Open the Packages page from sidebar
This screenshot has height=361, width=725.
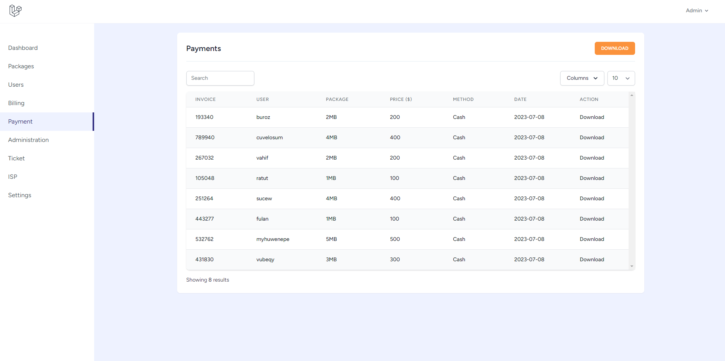pyautogui.click(x=21, y=66)
